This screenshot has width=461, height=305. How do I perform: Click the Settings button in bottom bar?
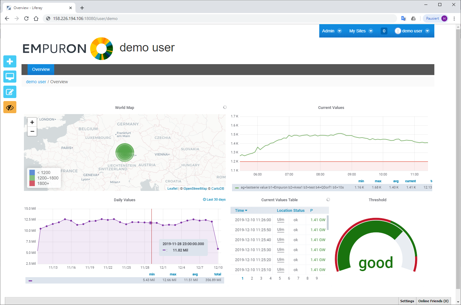(x=407, y=301)
